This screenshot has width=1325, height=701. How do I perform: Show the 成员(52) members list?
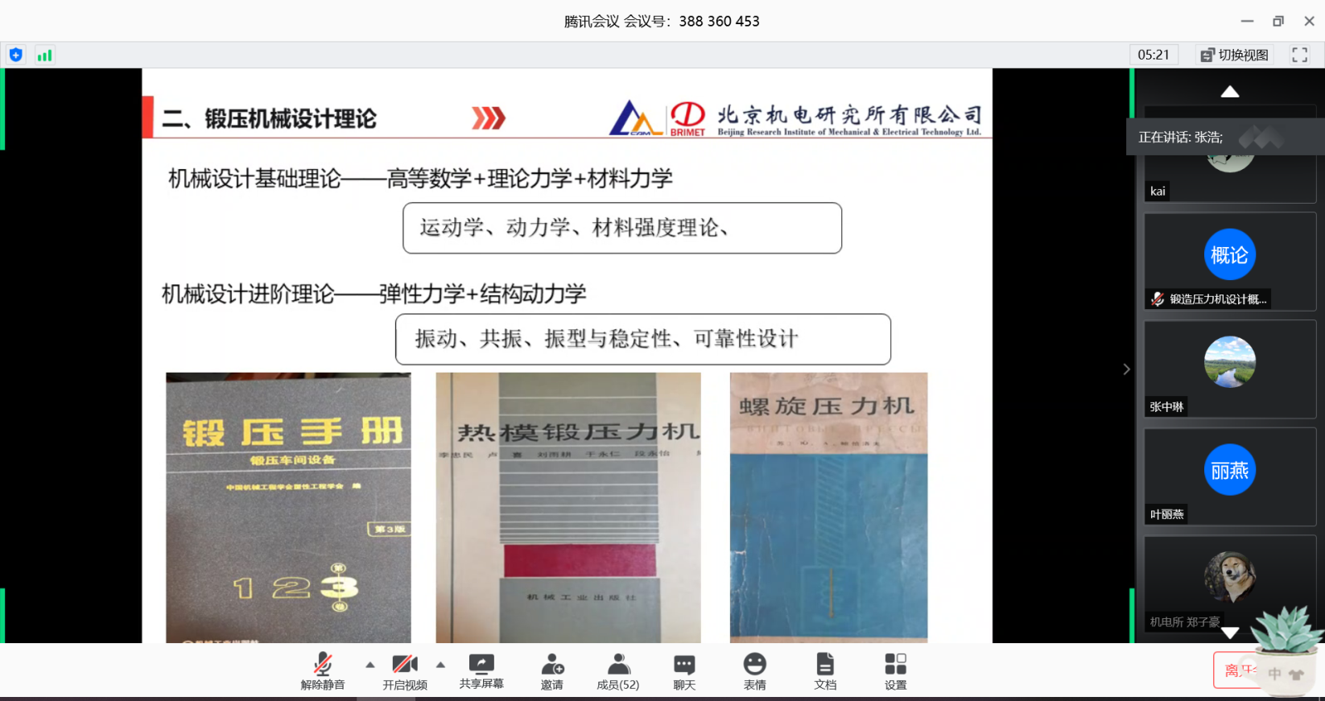coord(617,671)
